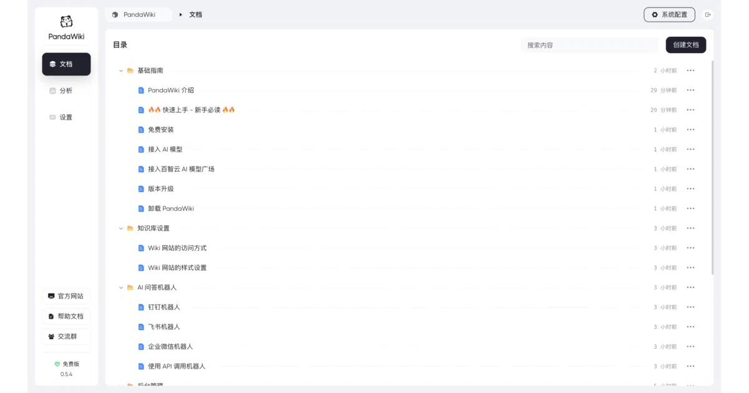Screen dimensions: 749x393
Task: Open the 分析 sidebar section
Action: [66, 90]
